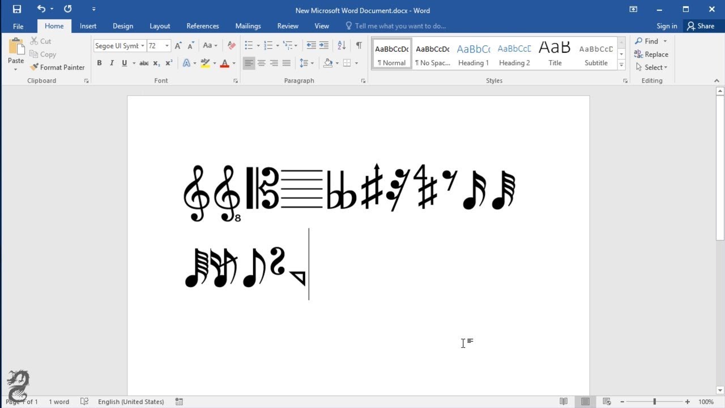Switch to the Design tab
This screenshot has height=408, width=725.
tap(122, 26)
